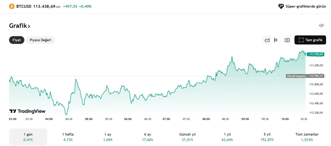Select the 1 gün time range
The width and height of the screenshot is (331, 146).
pyautogui.click(x=28, y=137)
